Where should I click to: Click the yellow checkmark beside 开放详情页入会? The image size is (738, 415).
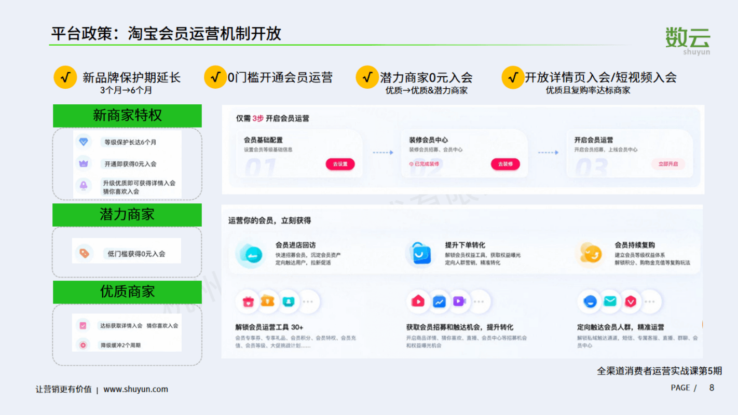(513, 78)
